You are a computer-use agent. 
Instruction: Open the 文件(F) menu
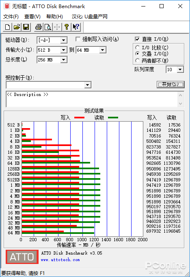pos(11,17)
